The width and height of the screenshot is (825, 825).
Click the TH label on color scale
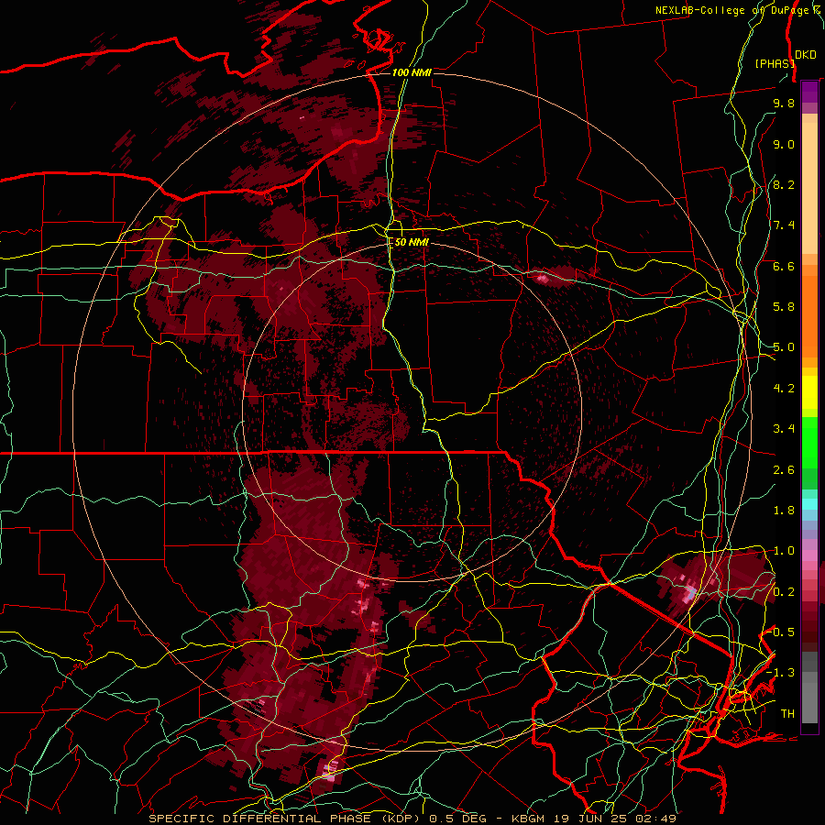(787, 714)
